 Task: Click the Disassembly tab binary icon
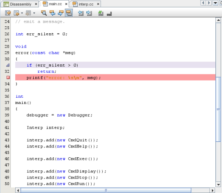coord(6,4)
